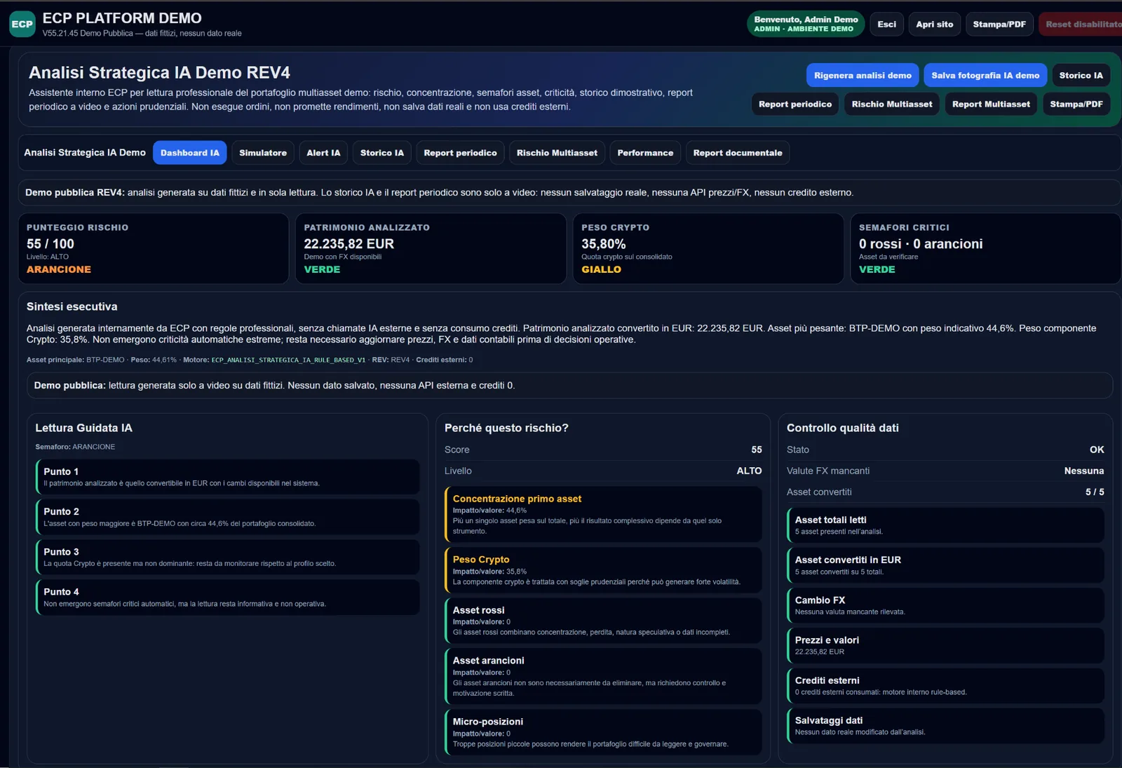Image resolution: width=1122 pixels, height=768 pixels.
Task: Click the Asset convertiti 5 / 5 row
Action: (x=945, y=492)
